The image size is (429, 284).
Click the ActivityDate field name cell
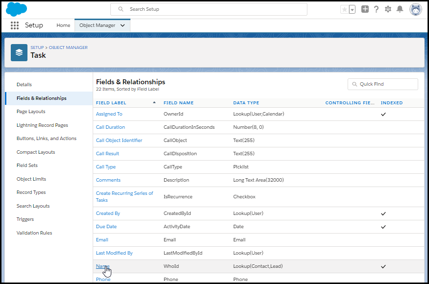pyautogui.click(x=177, y=227)
